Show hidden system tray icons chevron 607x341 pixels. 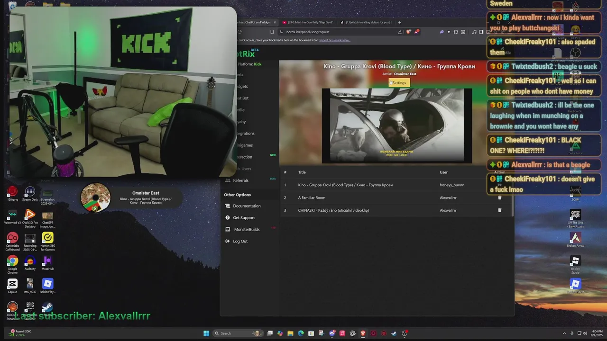pyautogui.click(x=564, y=333)
